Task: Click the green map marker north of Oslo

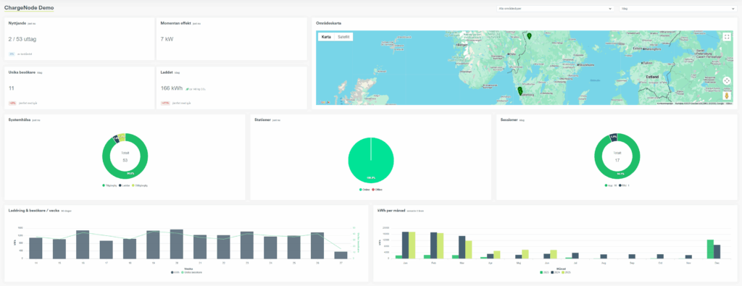Action: coord(529,36)
